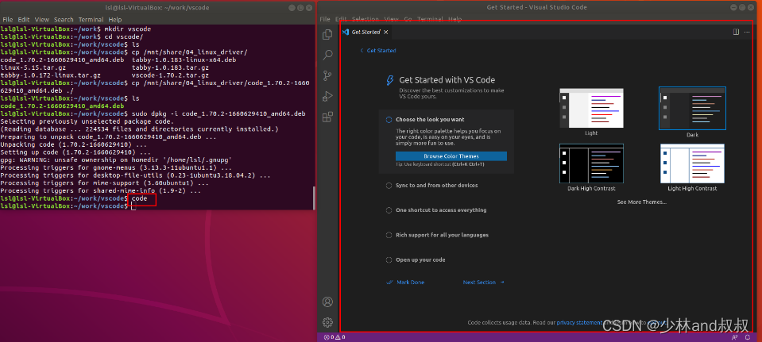Click 'Processing triggers for mime-support' line
The height and width of the screenshot is (342, 762).
pyautogui.click(x=104, y=183)
